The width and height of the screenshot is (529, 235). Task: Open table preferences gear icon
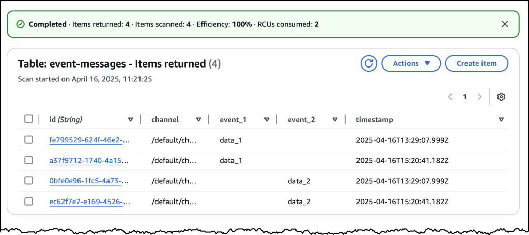tap(501, 97)
